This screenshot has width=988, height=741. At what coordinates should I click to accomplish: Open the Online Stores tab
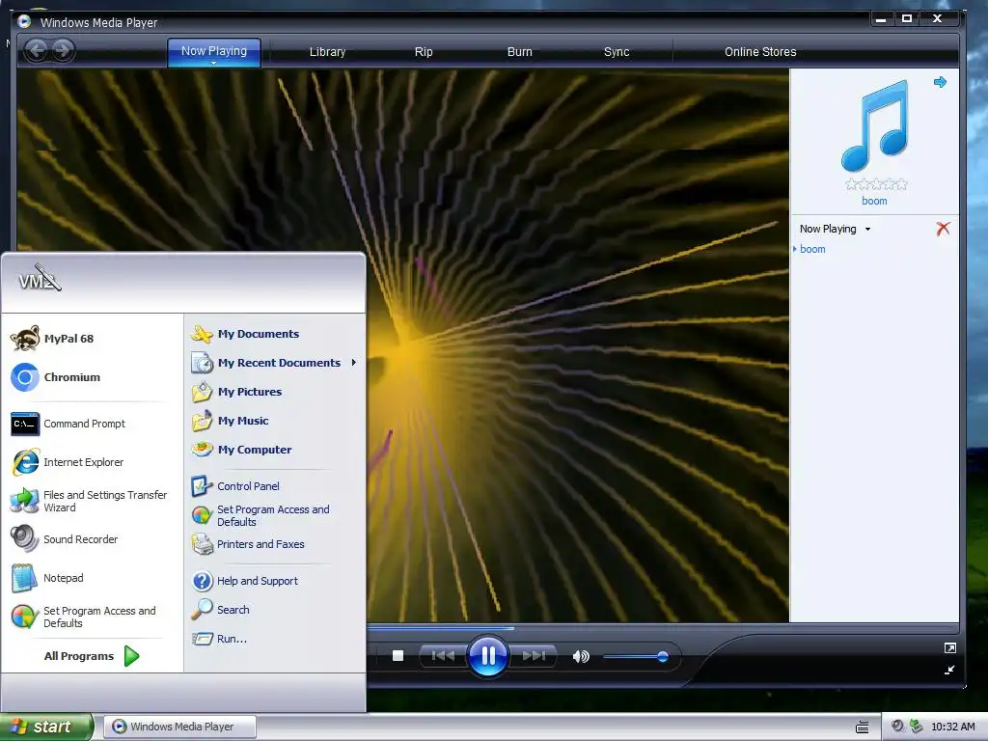point(760,52)
